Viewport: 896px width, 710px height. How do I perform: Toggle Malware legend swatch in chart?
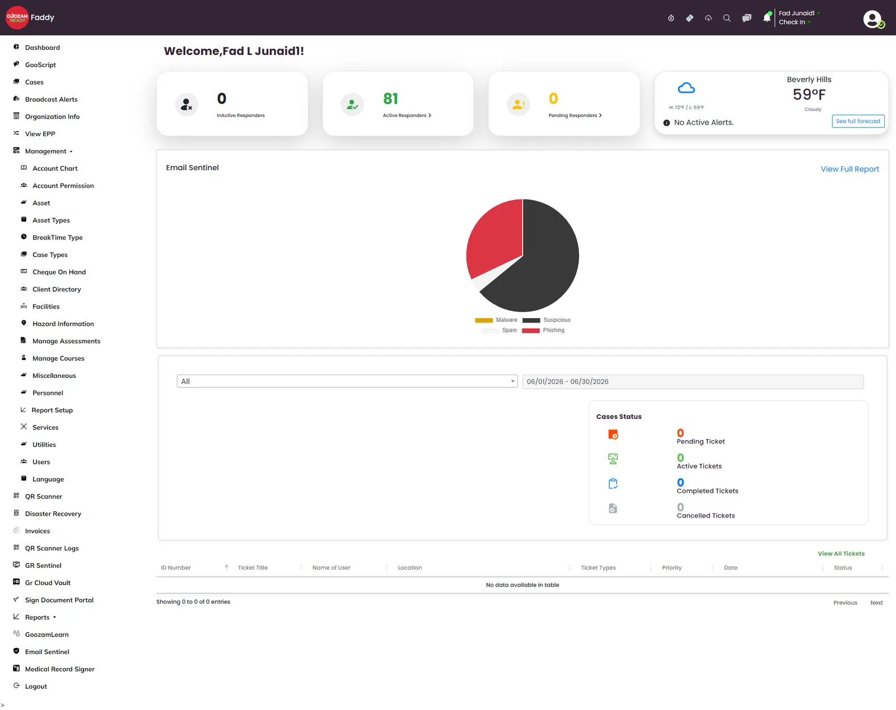[484, 320]
